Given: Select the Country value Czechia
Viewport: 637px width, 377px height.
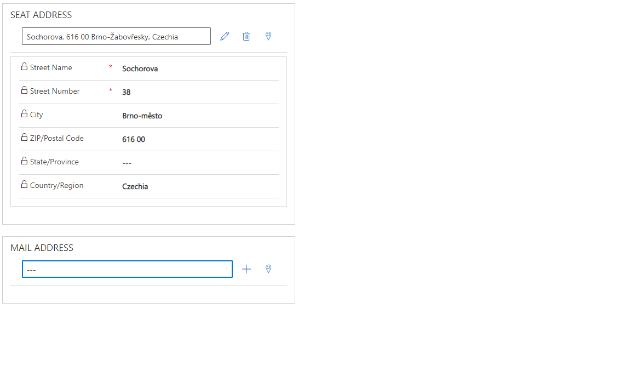Looking at the screenshot, I should [x=135, y=186].
